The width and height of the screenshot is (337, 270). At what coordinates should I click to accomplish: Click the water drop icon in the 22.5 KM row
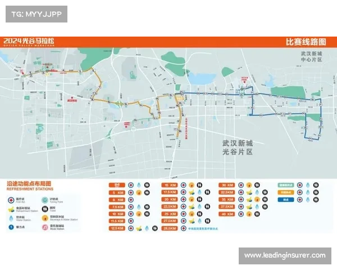[x=199, y=206]
